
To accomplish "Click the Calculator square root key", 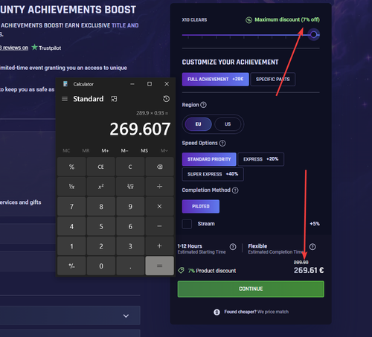I will pos(130,187).
